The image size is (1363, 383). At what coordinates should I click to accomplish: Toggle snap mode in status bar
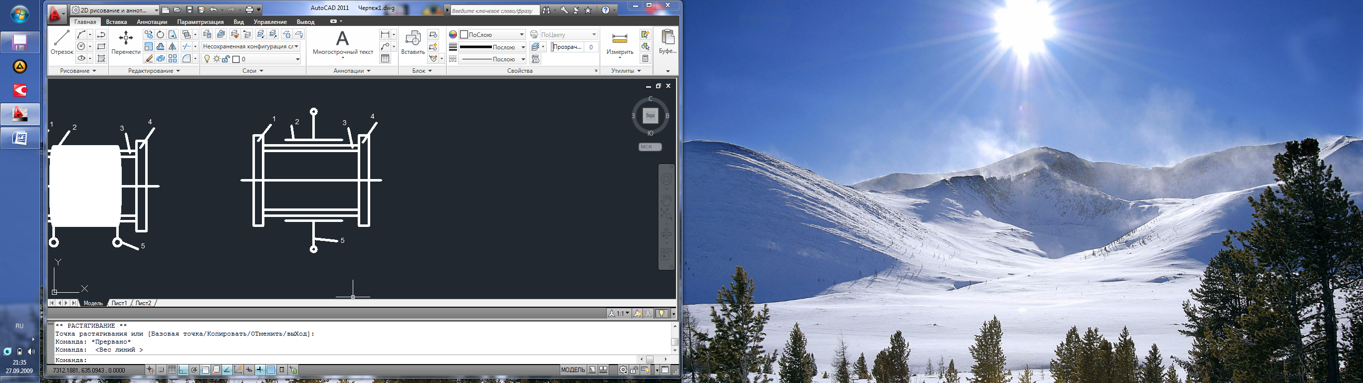161,370
